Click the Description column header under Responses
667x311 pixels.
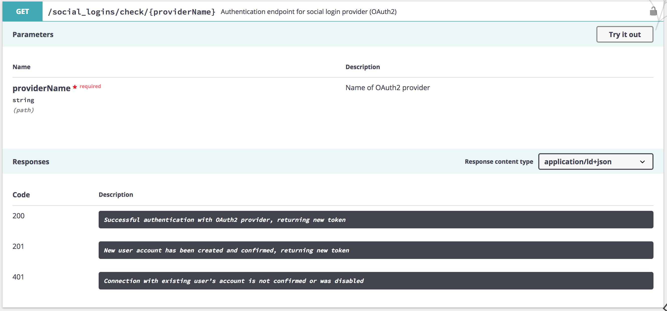coord(116,195)
